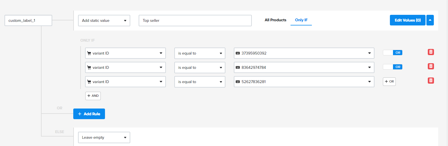
Task: Click keyboard icon beside 37395950392
Action: pyautogui.click(x=238, y=53)
